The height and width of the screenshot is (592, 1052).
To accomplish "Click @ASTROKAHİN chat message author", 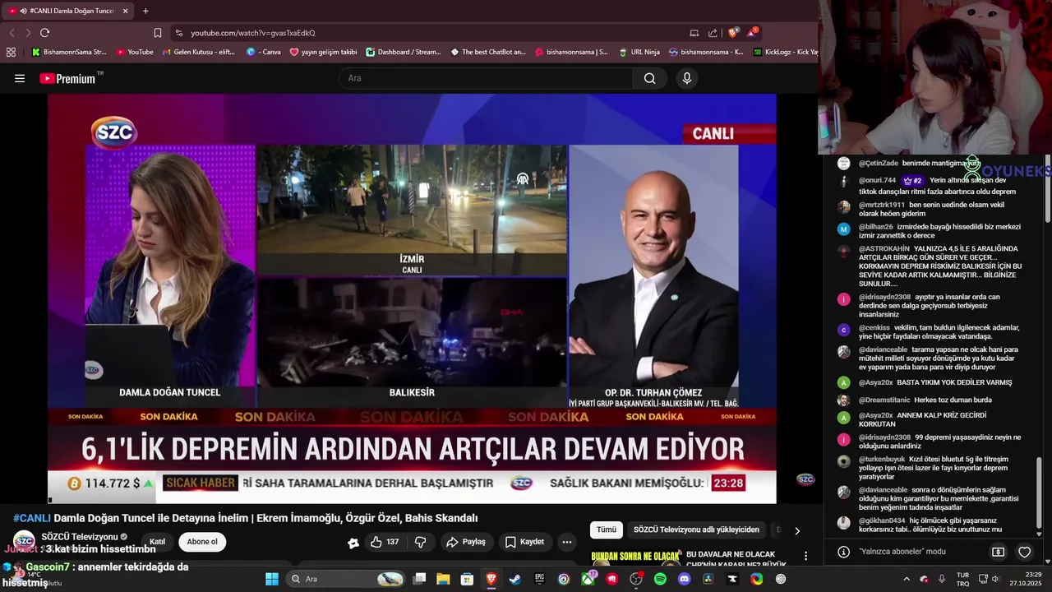I will tap(884, 248).
